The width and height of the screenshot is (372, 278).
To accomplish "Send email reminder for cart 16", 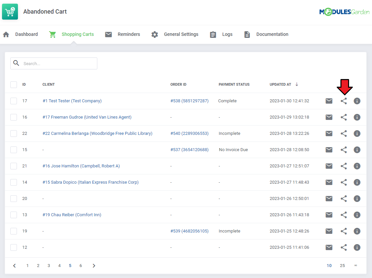I will [329, 117].
